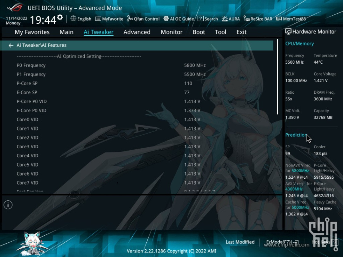Select the Core7 VID row
Image resolution: width=343 pixels, height=257 pixels.
[138, 183]
